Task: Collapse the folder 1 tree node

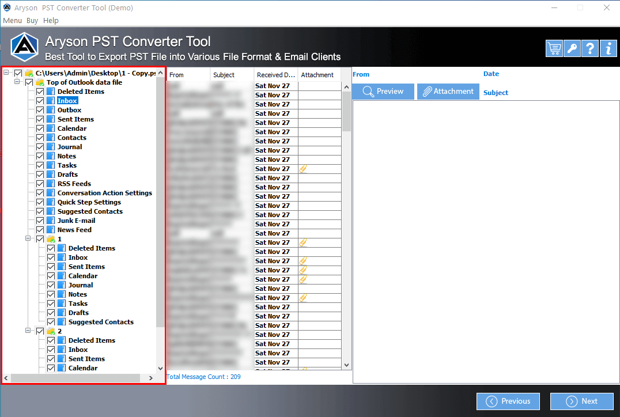Action: click(28, 238)
